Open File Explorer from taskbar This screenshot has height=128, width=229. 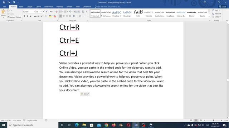(x=84, y=125)
